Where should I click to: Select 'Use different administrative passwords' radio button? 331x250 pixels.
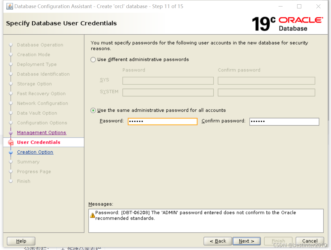click(93, 60)
